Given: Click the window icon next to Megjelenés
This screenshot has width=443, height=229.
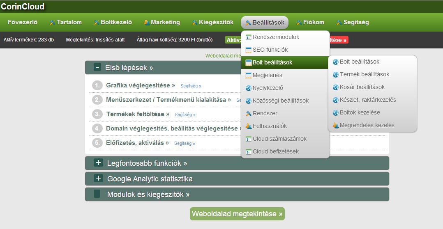Looking at the screenshot, I should point(248,75).
